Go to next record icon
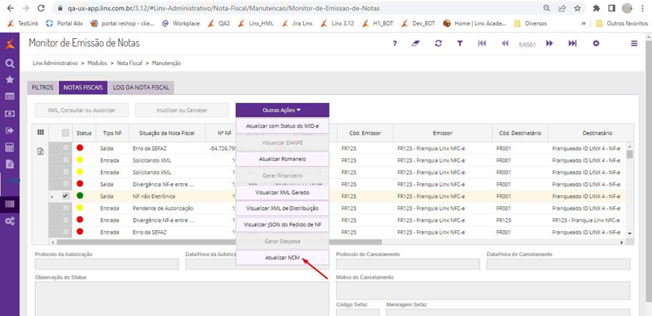Screen dimensions: 652x316 [x=549, y=43]
